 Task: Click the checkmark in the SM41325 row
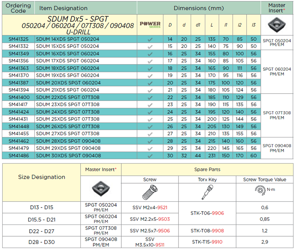click(150, 39)
